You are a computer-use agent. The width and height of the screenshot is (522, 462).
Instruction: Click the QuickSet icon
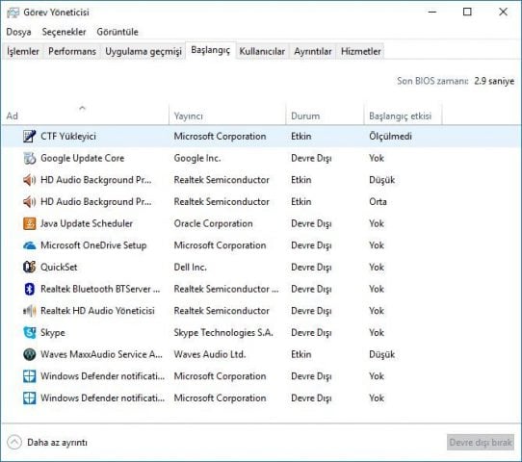(x=29, y=267)
